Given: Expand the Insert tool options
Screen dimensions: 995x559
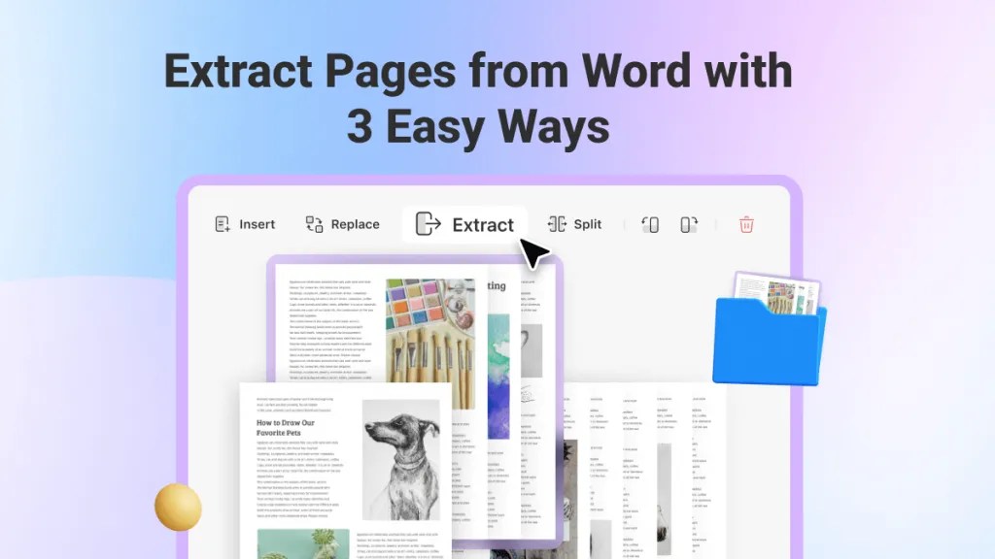Looking at the screenshot, I should coord(244,224).
